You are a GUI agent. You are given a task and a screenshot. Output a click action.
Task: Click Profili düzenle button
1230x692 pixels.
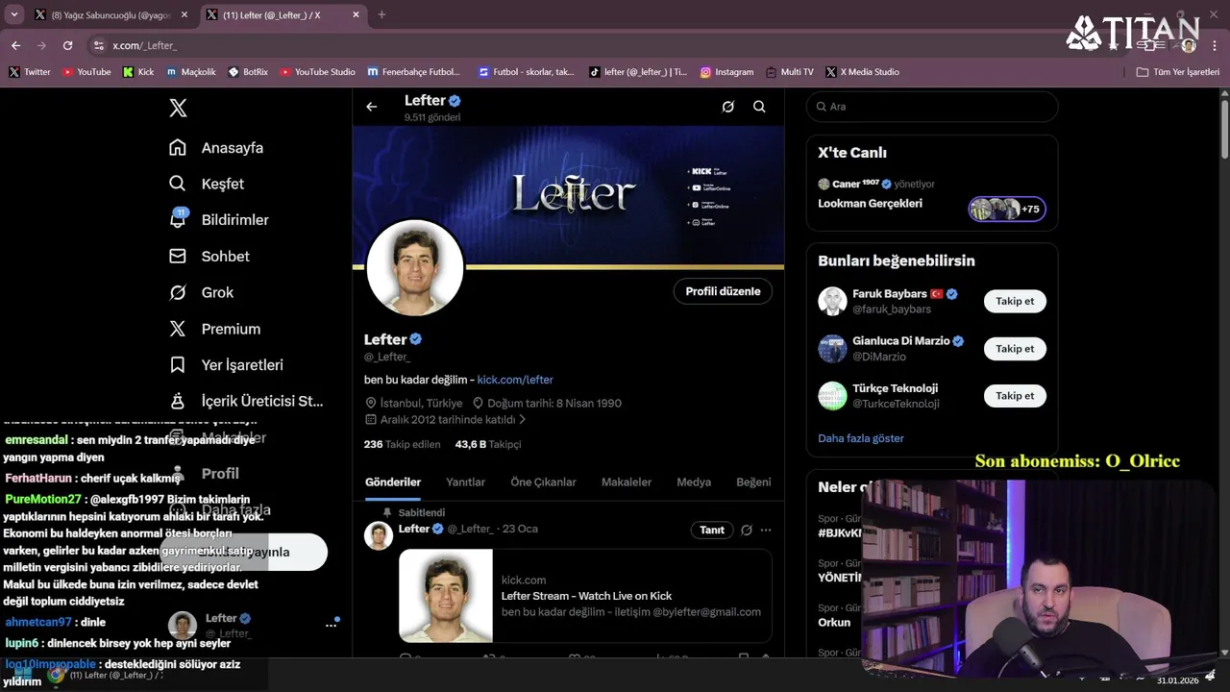tap(723, 291)
